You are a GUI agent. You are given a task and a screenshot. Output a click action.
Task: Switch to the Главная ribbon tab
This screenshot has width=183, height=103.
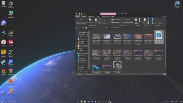coord(83,16)
